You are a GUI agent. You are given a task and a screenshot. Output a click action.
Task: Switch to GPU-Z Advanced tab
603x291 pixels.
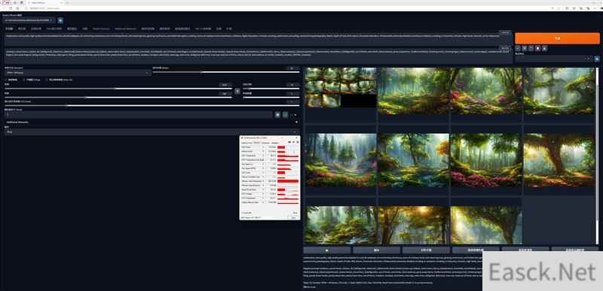click(266, 143)
